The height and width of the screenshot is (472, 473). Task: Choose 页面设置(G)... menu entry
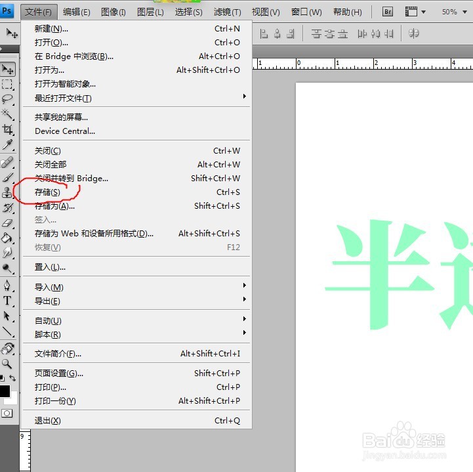click(136, 374)
